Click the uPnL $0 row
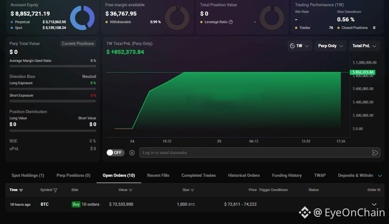Screen dimensions: 389x224 53,149
